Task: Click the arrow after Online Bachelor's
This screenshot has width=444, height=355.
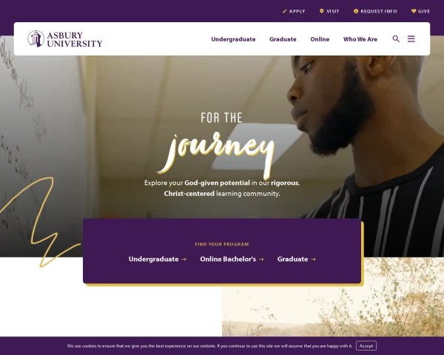Action: (261, 260)
